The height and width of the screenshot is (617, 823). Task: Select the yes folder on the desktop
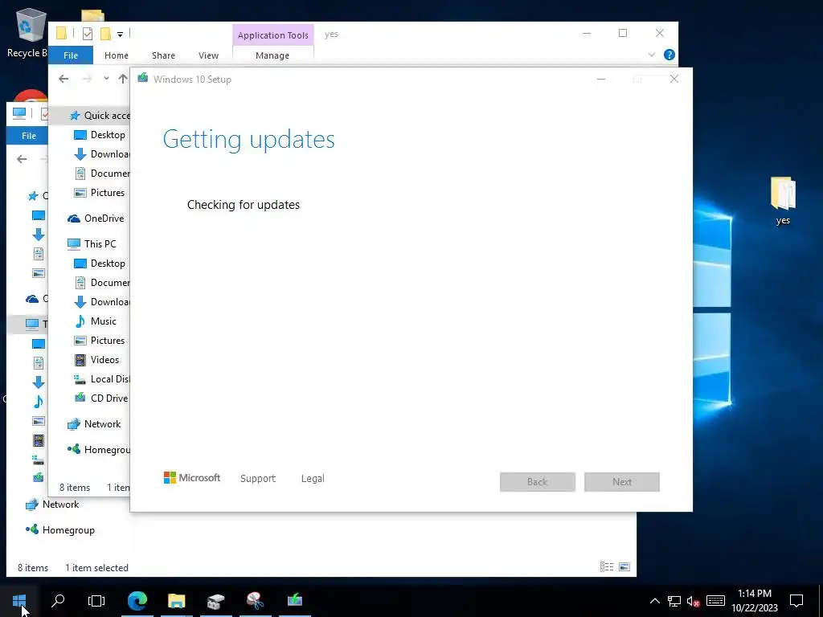tap(783, 202)
